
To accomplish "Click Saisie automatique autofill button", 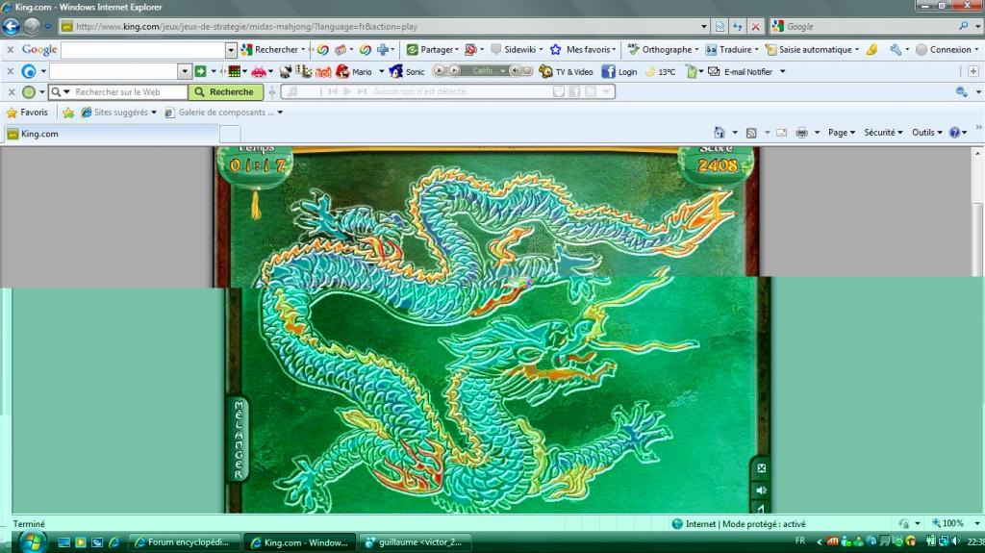I will [x=812, y=50].
